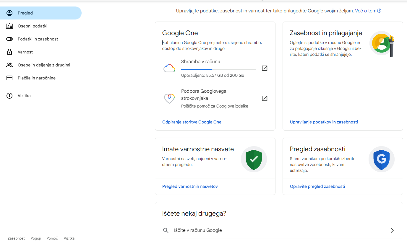Open Osebni podatki section
This screenshot has height=241, width=407.
[x=41, y=26]
